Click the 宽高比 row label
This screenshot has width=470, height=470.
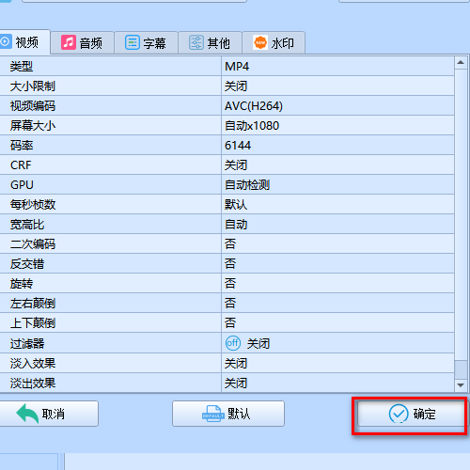(x=26, y=225)
